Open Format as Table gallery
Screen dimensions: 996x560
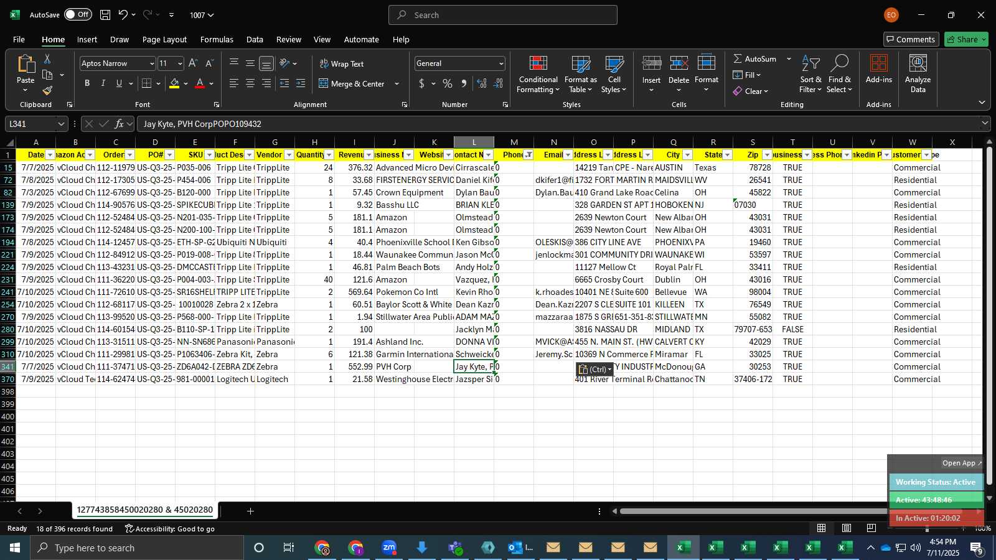(580, 75)
